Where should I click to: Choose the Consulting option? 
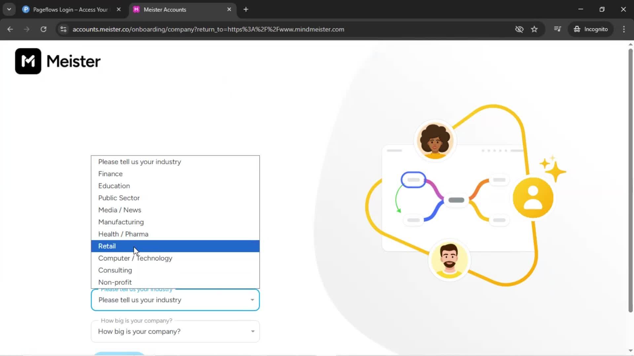tap(175, 270)
